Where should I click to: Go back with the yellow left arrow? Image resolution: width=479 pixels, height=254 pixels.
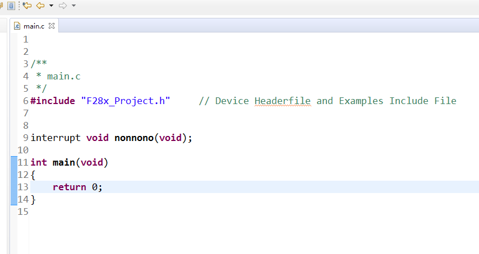point(40,6)
